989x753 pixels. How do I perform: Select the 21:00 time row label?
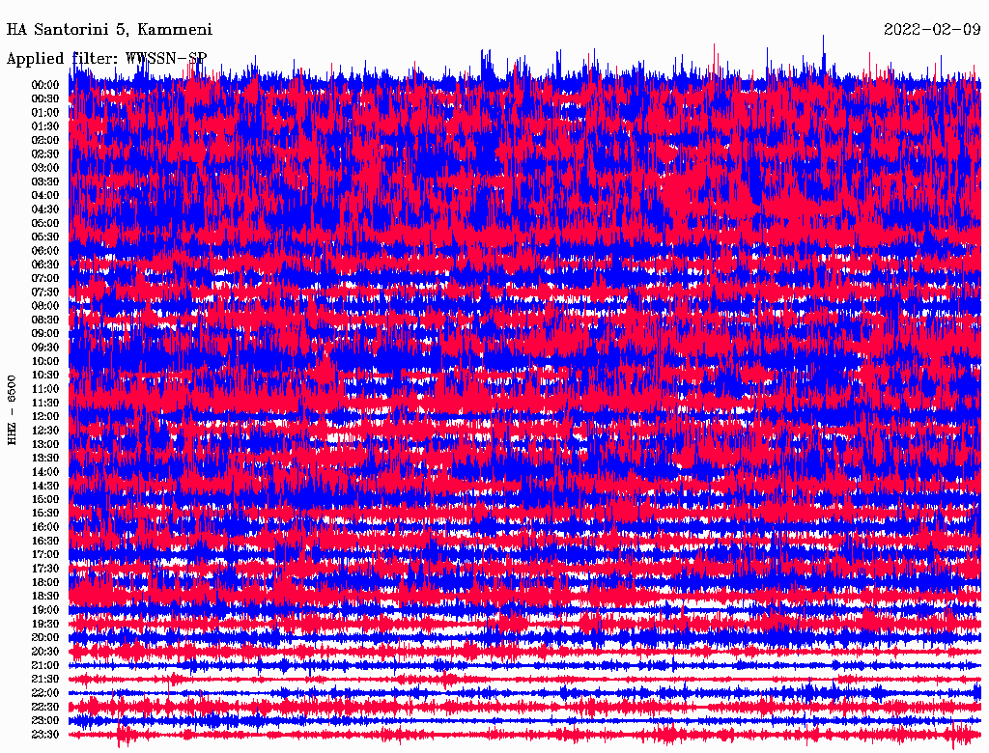[45, 665]
